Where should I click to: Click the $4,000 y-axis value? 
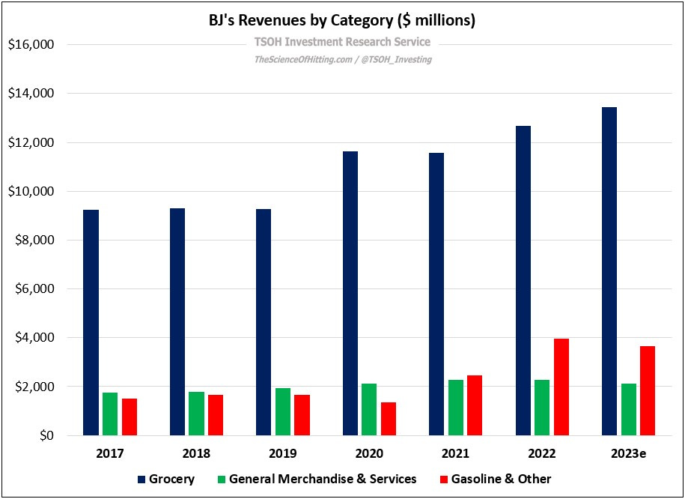coord(34,338)
